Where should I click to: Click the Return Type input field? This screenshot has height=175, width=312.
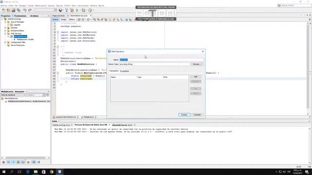[155, 64]
